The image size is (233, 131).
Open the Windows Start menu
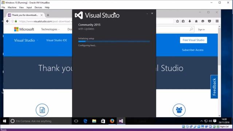click(x=4, y=121)
